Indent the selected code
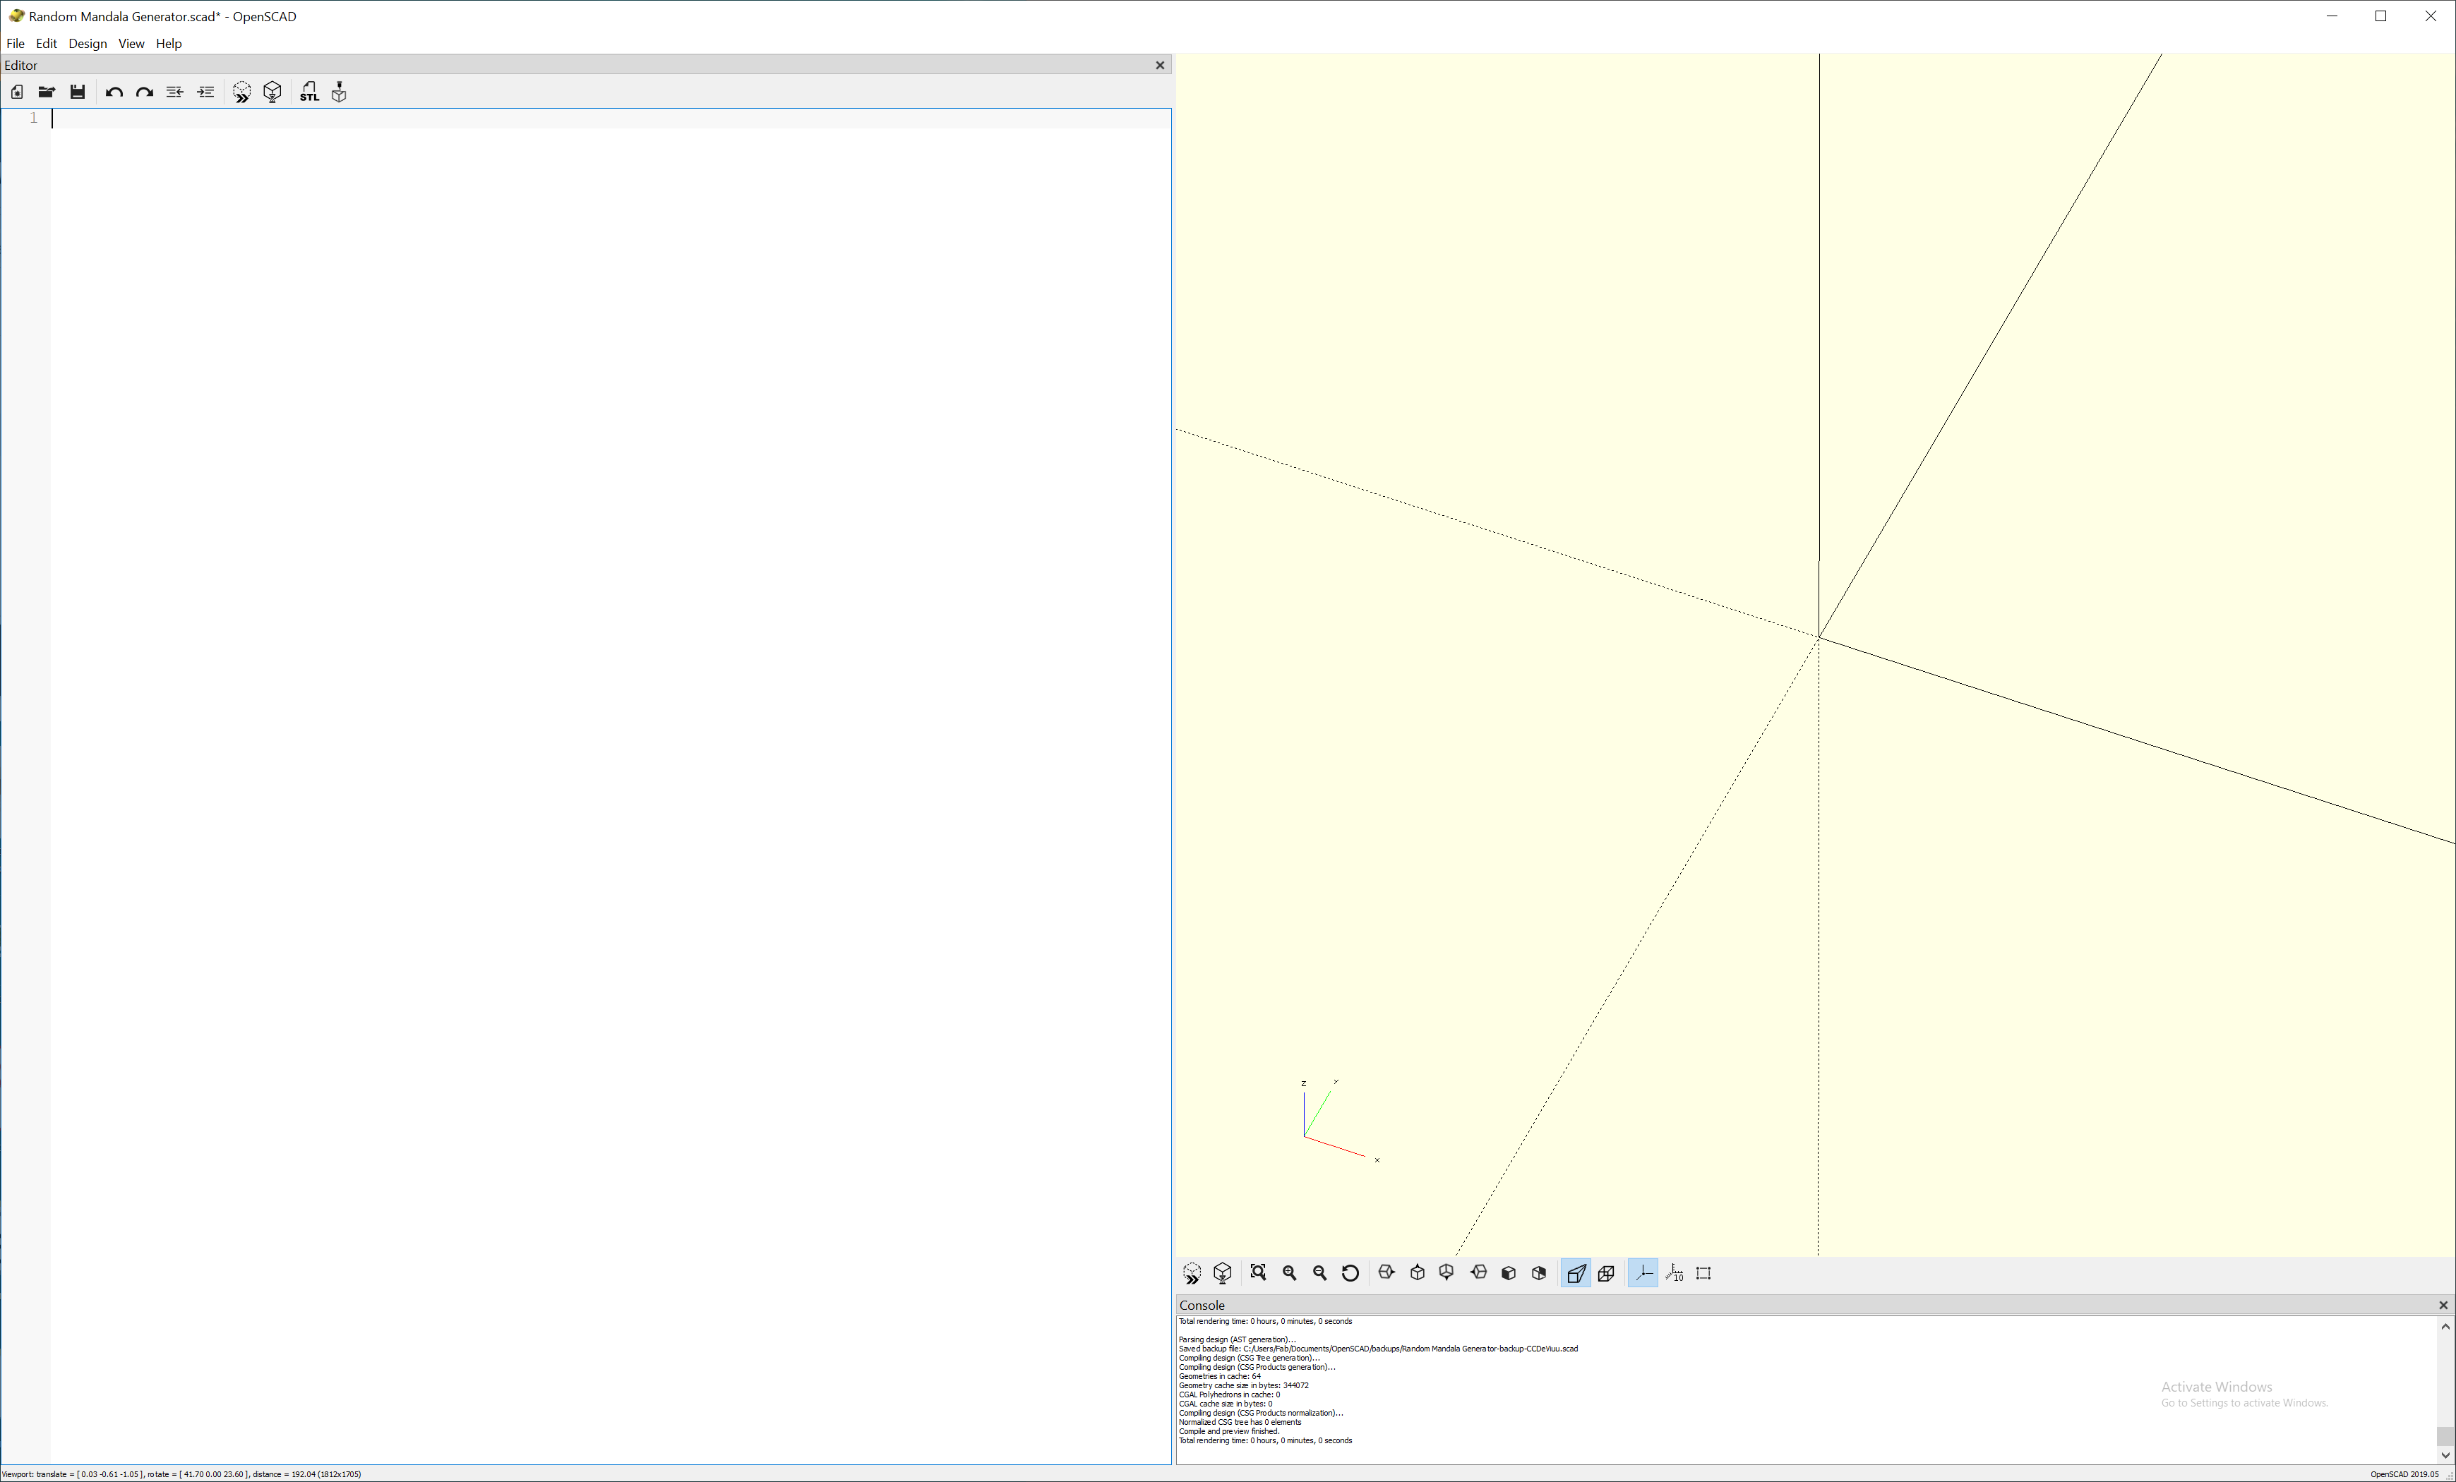Image resolution: width=2456 pixels, height=1482 pixels. (x=205, y=92)
